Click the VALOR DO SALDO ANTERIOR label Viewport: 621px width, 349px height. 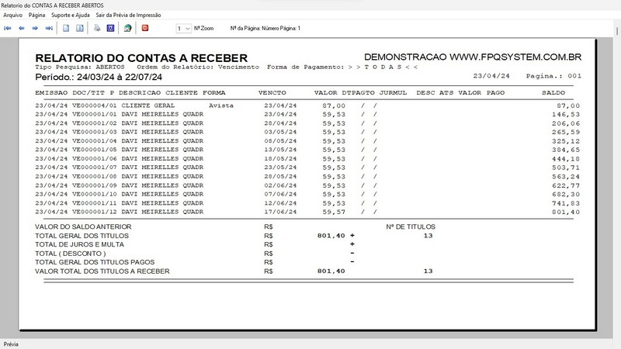pos(83,226)
